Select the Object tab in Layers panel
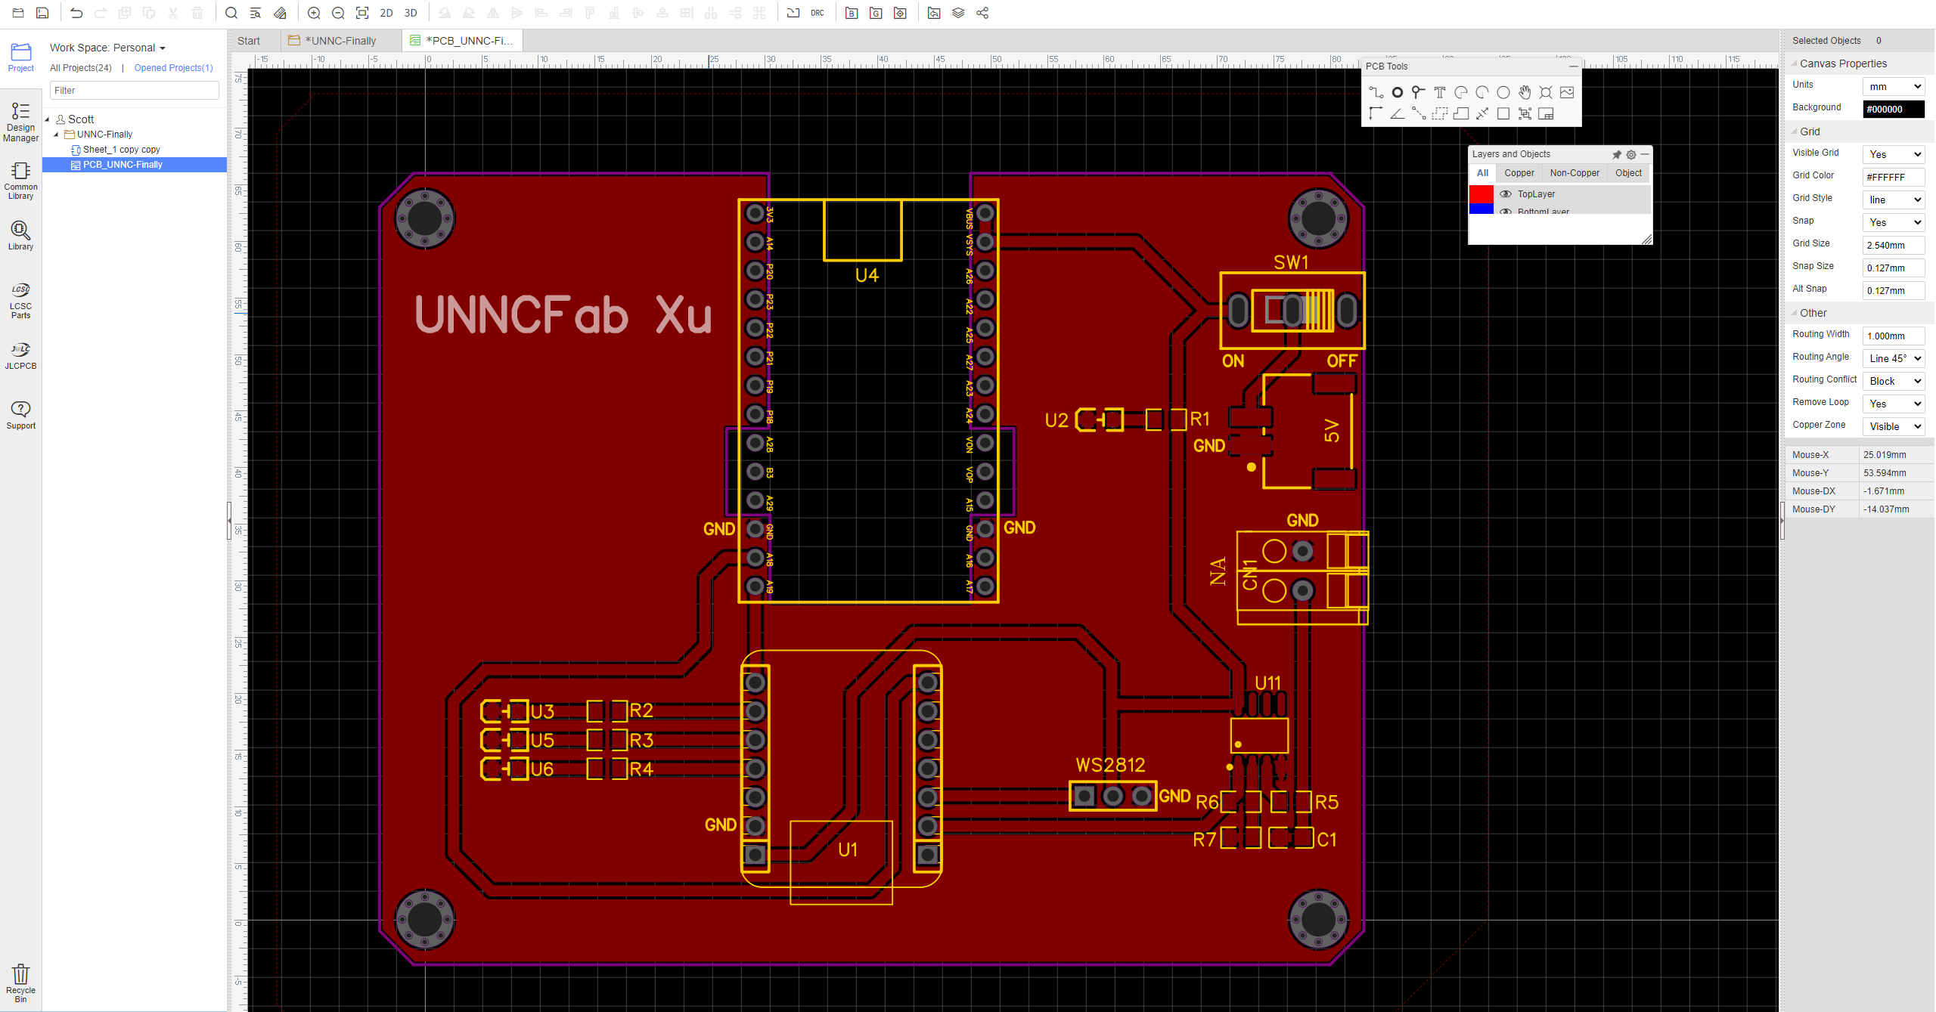The image size is (1936, 1012). (x=1628, y=173)
